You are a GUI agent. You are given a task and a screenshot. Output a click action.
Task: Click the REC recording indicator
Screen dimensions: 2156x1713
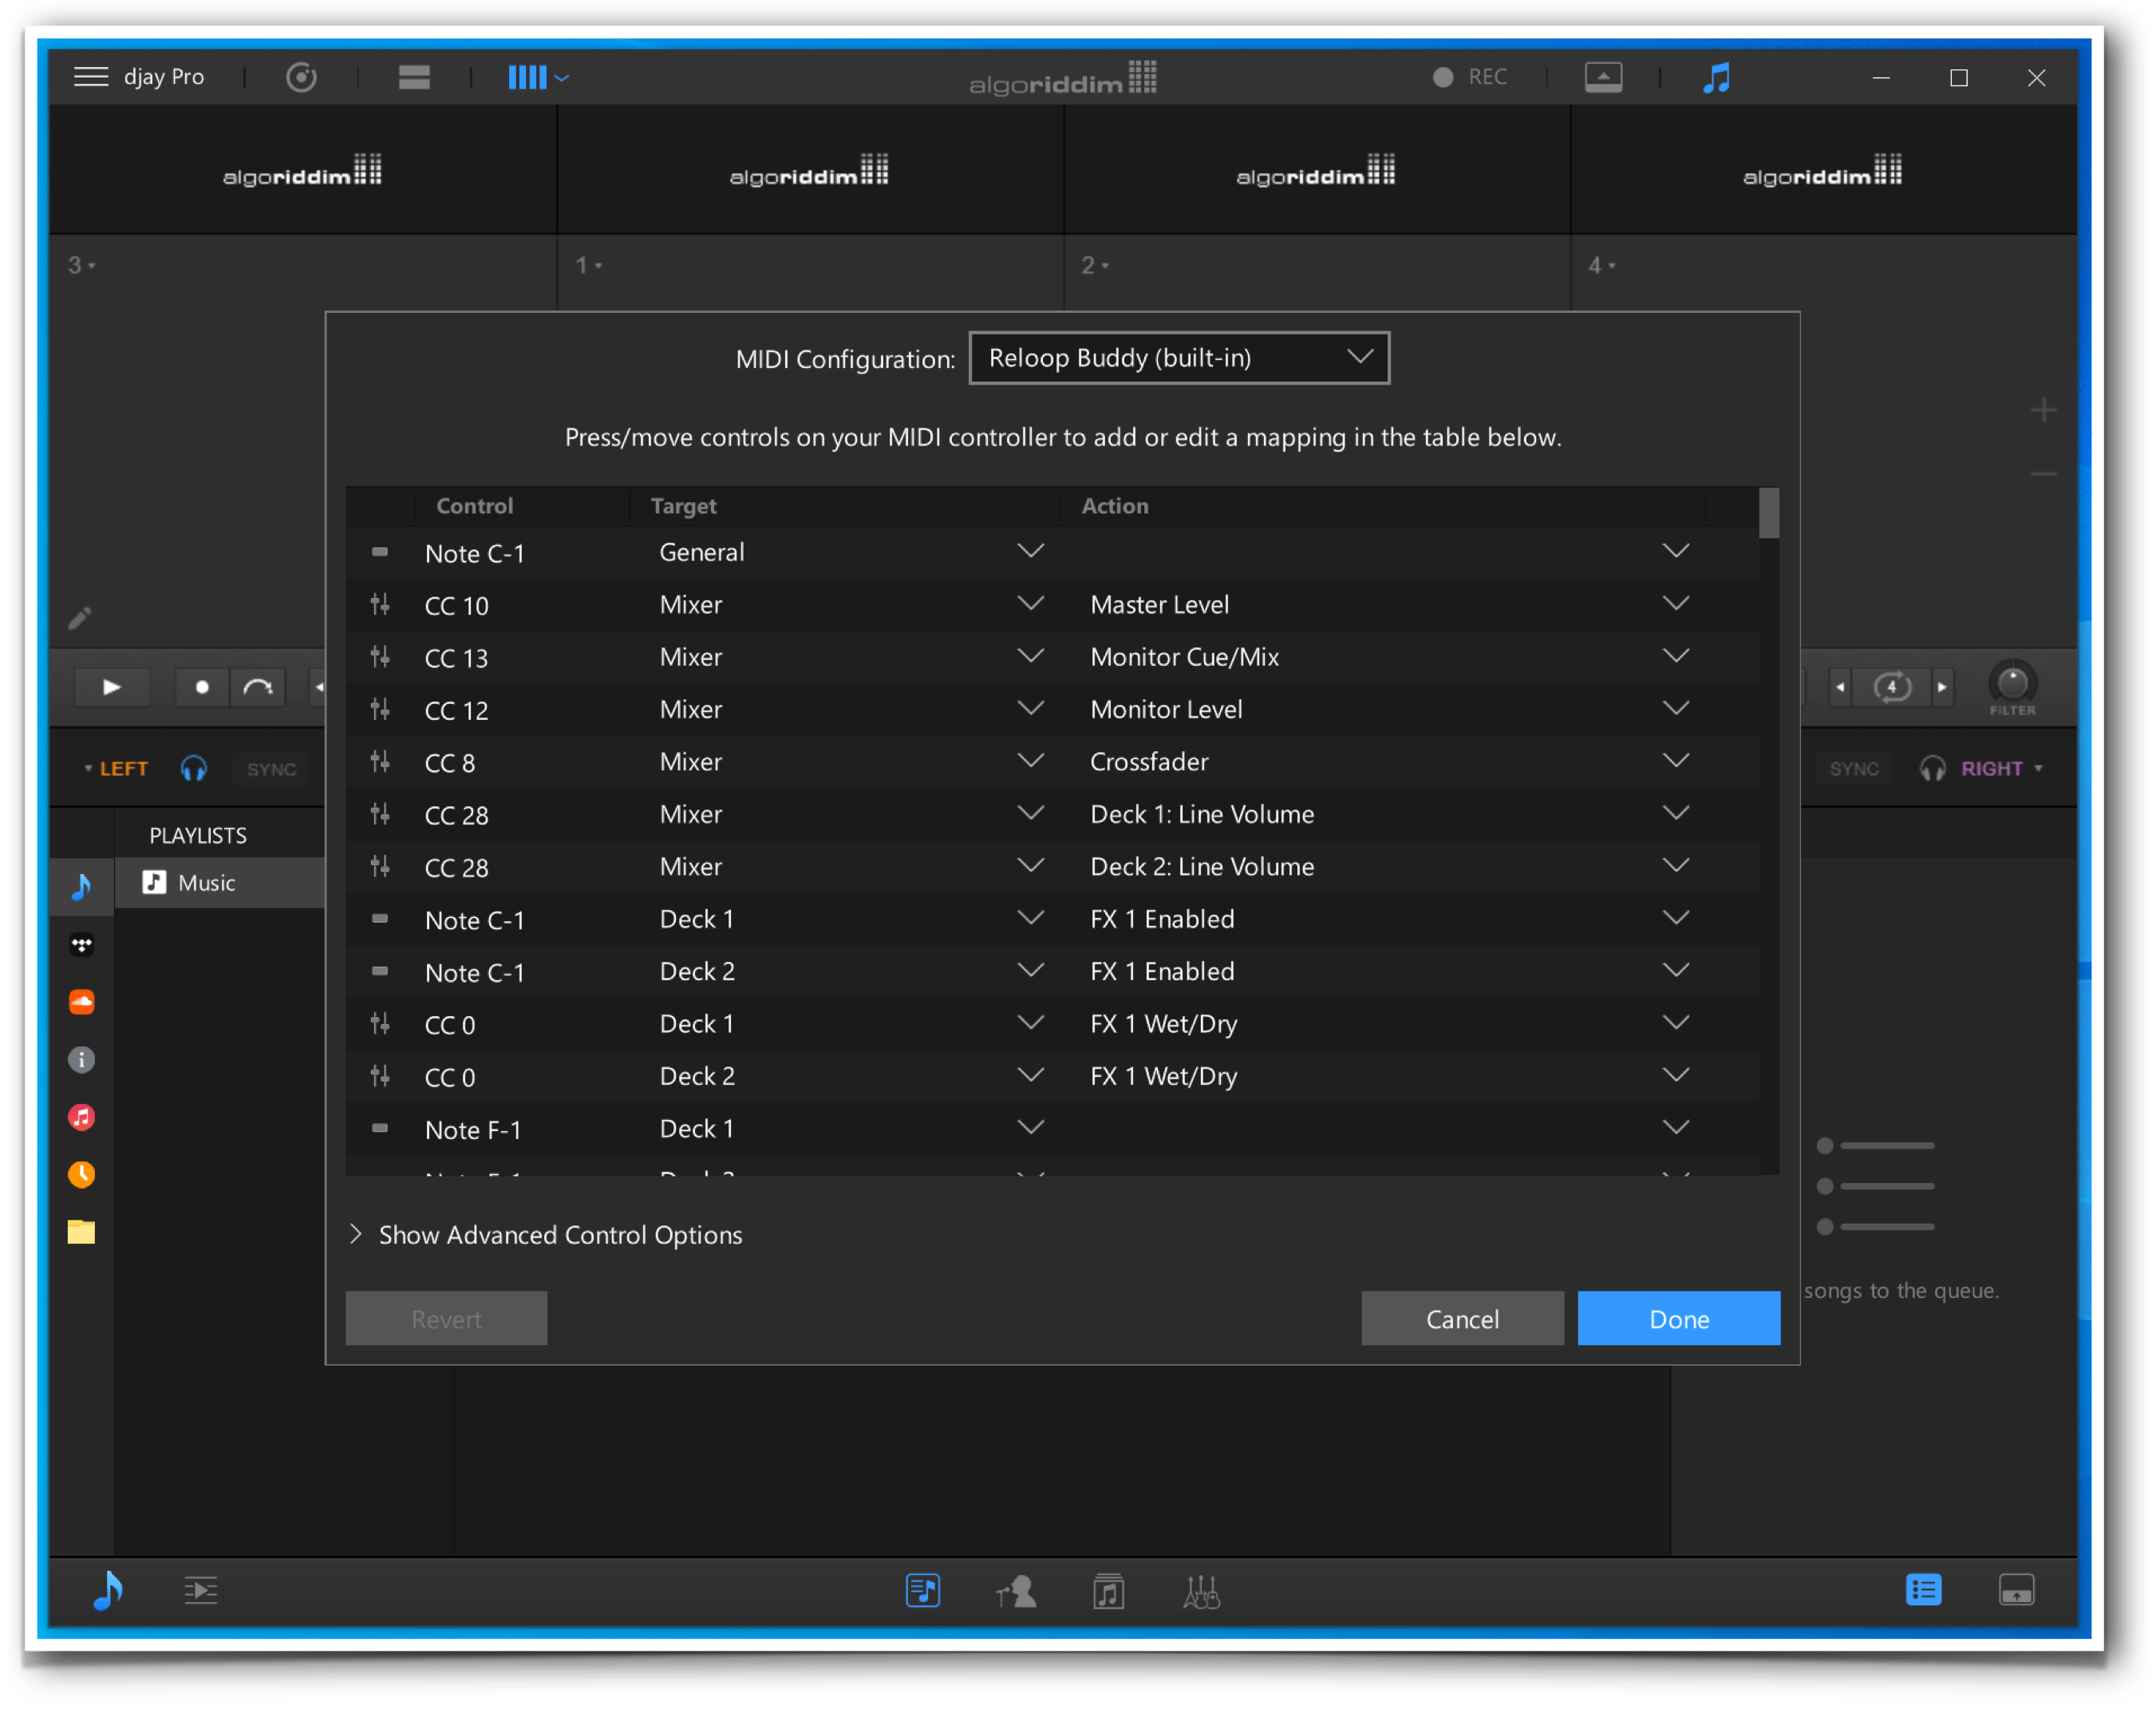point(1467,77)
